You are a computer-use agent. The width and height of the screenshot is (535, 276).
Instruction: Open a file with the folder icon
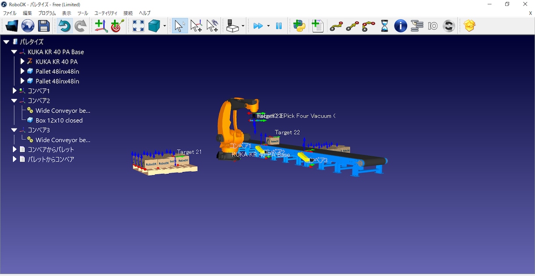click(x=12, y=26)
